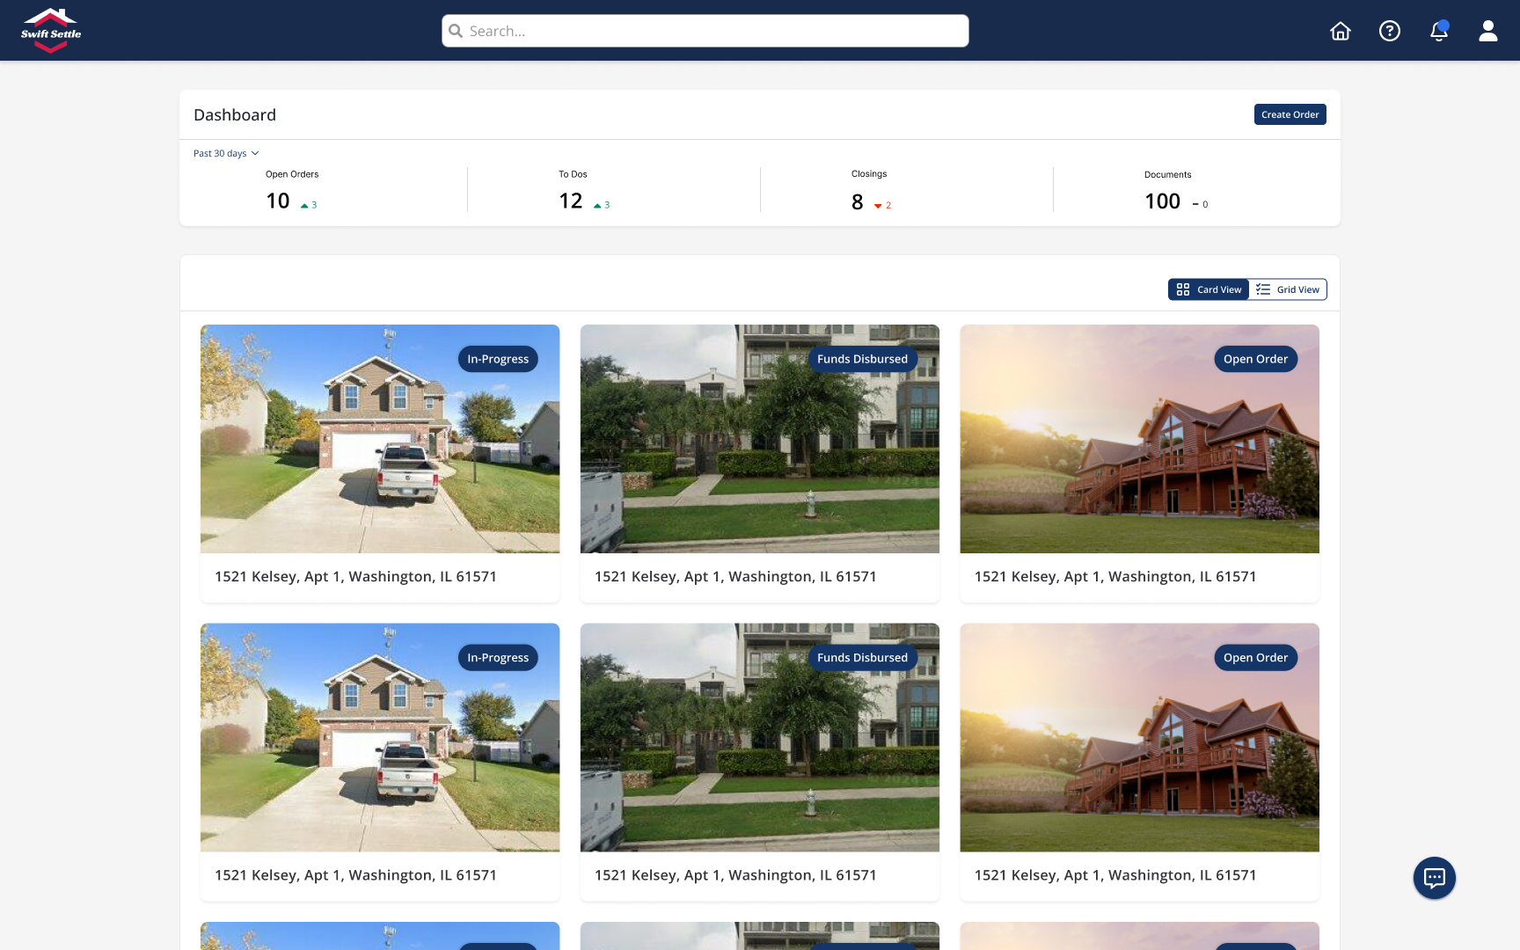Open first-row Funds Disbursed property photo
The image size is (1520, 950).
[760, 439]
